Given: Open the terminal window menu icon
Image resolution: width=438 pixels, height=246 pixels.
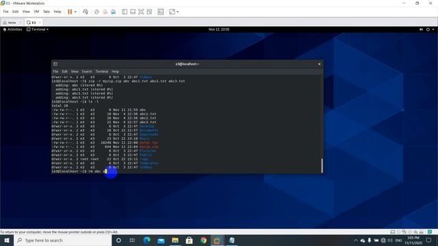Looking at the screenshot, I should [55, 64].
